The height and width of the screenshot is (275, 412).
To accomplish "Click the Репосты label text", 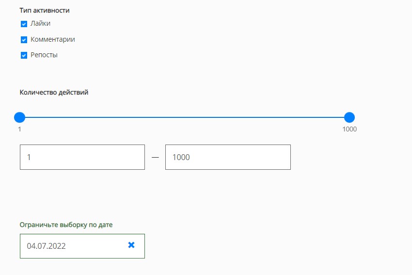I will (x=44, y=55).
